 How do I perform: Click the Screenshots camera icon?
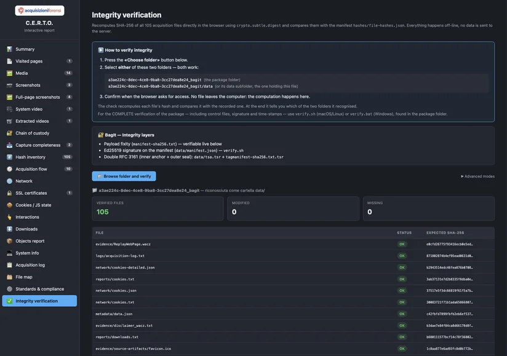coord(9,85)
